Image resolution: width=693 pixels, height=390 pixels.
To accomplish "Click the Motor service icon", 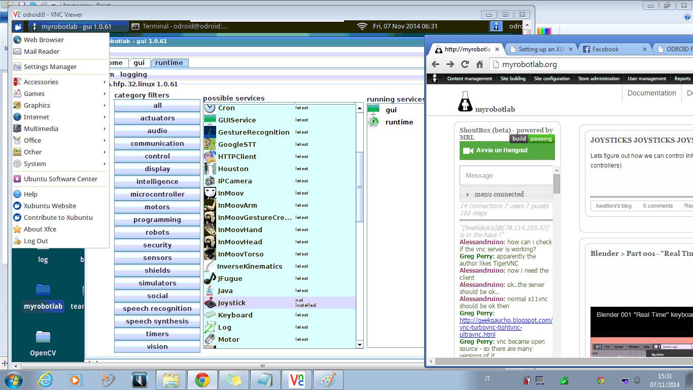I will tap(210, 339).
